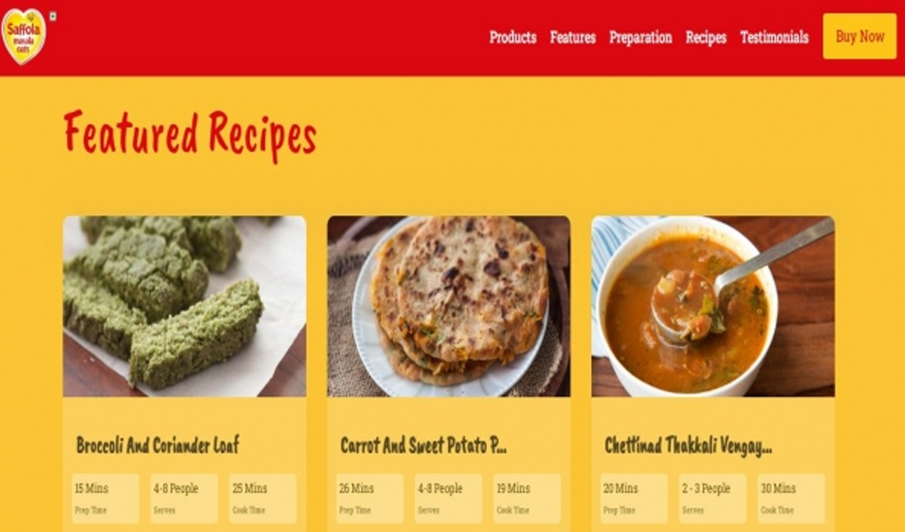Click the Carrot And Sweet Potato P... title

pyautogui.click(x=423, y=445)
